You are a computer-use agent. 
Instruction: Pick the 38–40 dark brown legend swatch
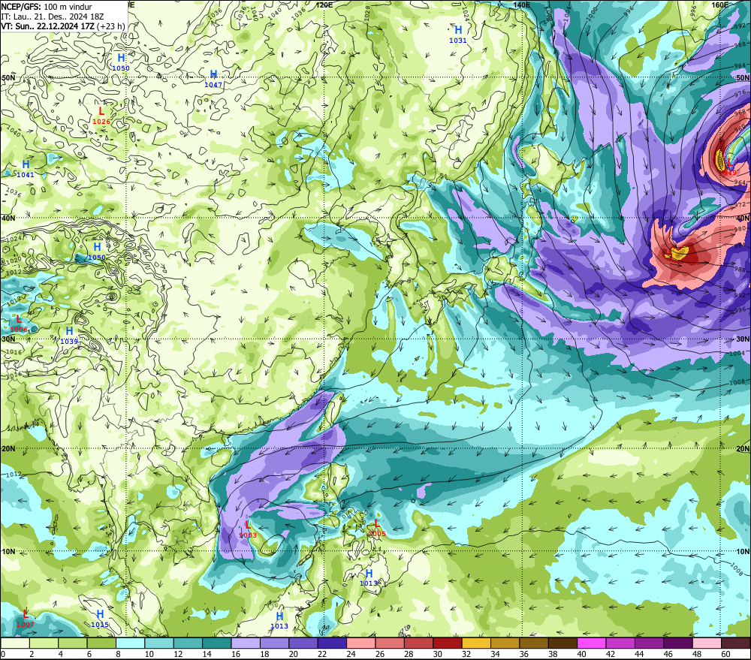coord(562,643)
